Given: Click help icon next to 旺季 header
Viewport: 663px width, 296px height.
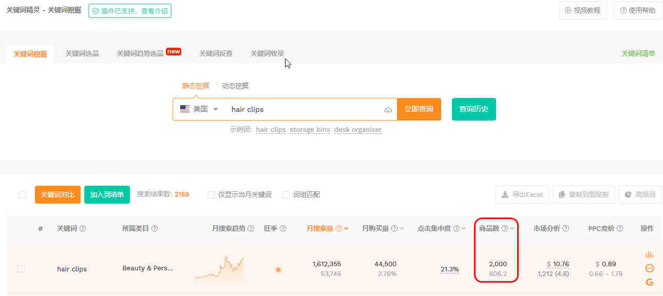Looking at the screenshot, I should click(283, 229).
